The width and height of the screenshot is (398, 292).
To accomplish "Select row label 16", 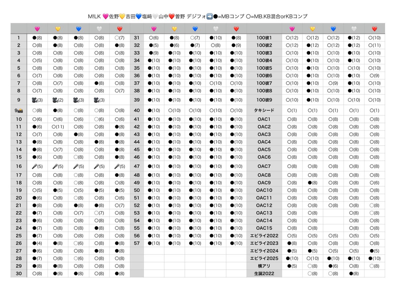I will tap(19, 166).
